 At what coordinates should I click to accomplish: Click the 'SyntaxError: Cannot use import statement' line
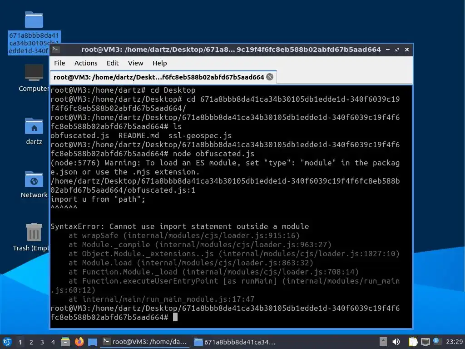[x=179, y=226]
